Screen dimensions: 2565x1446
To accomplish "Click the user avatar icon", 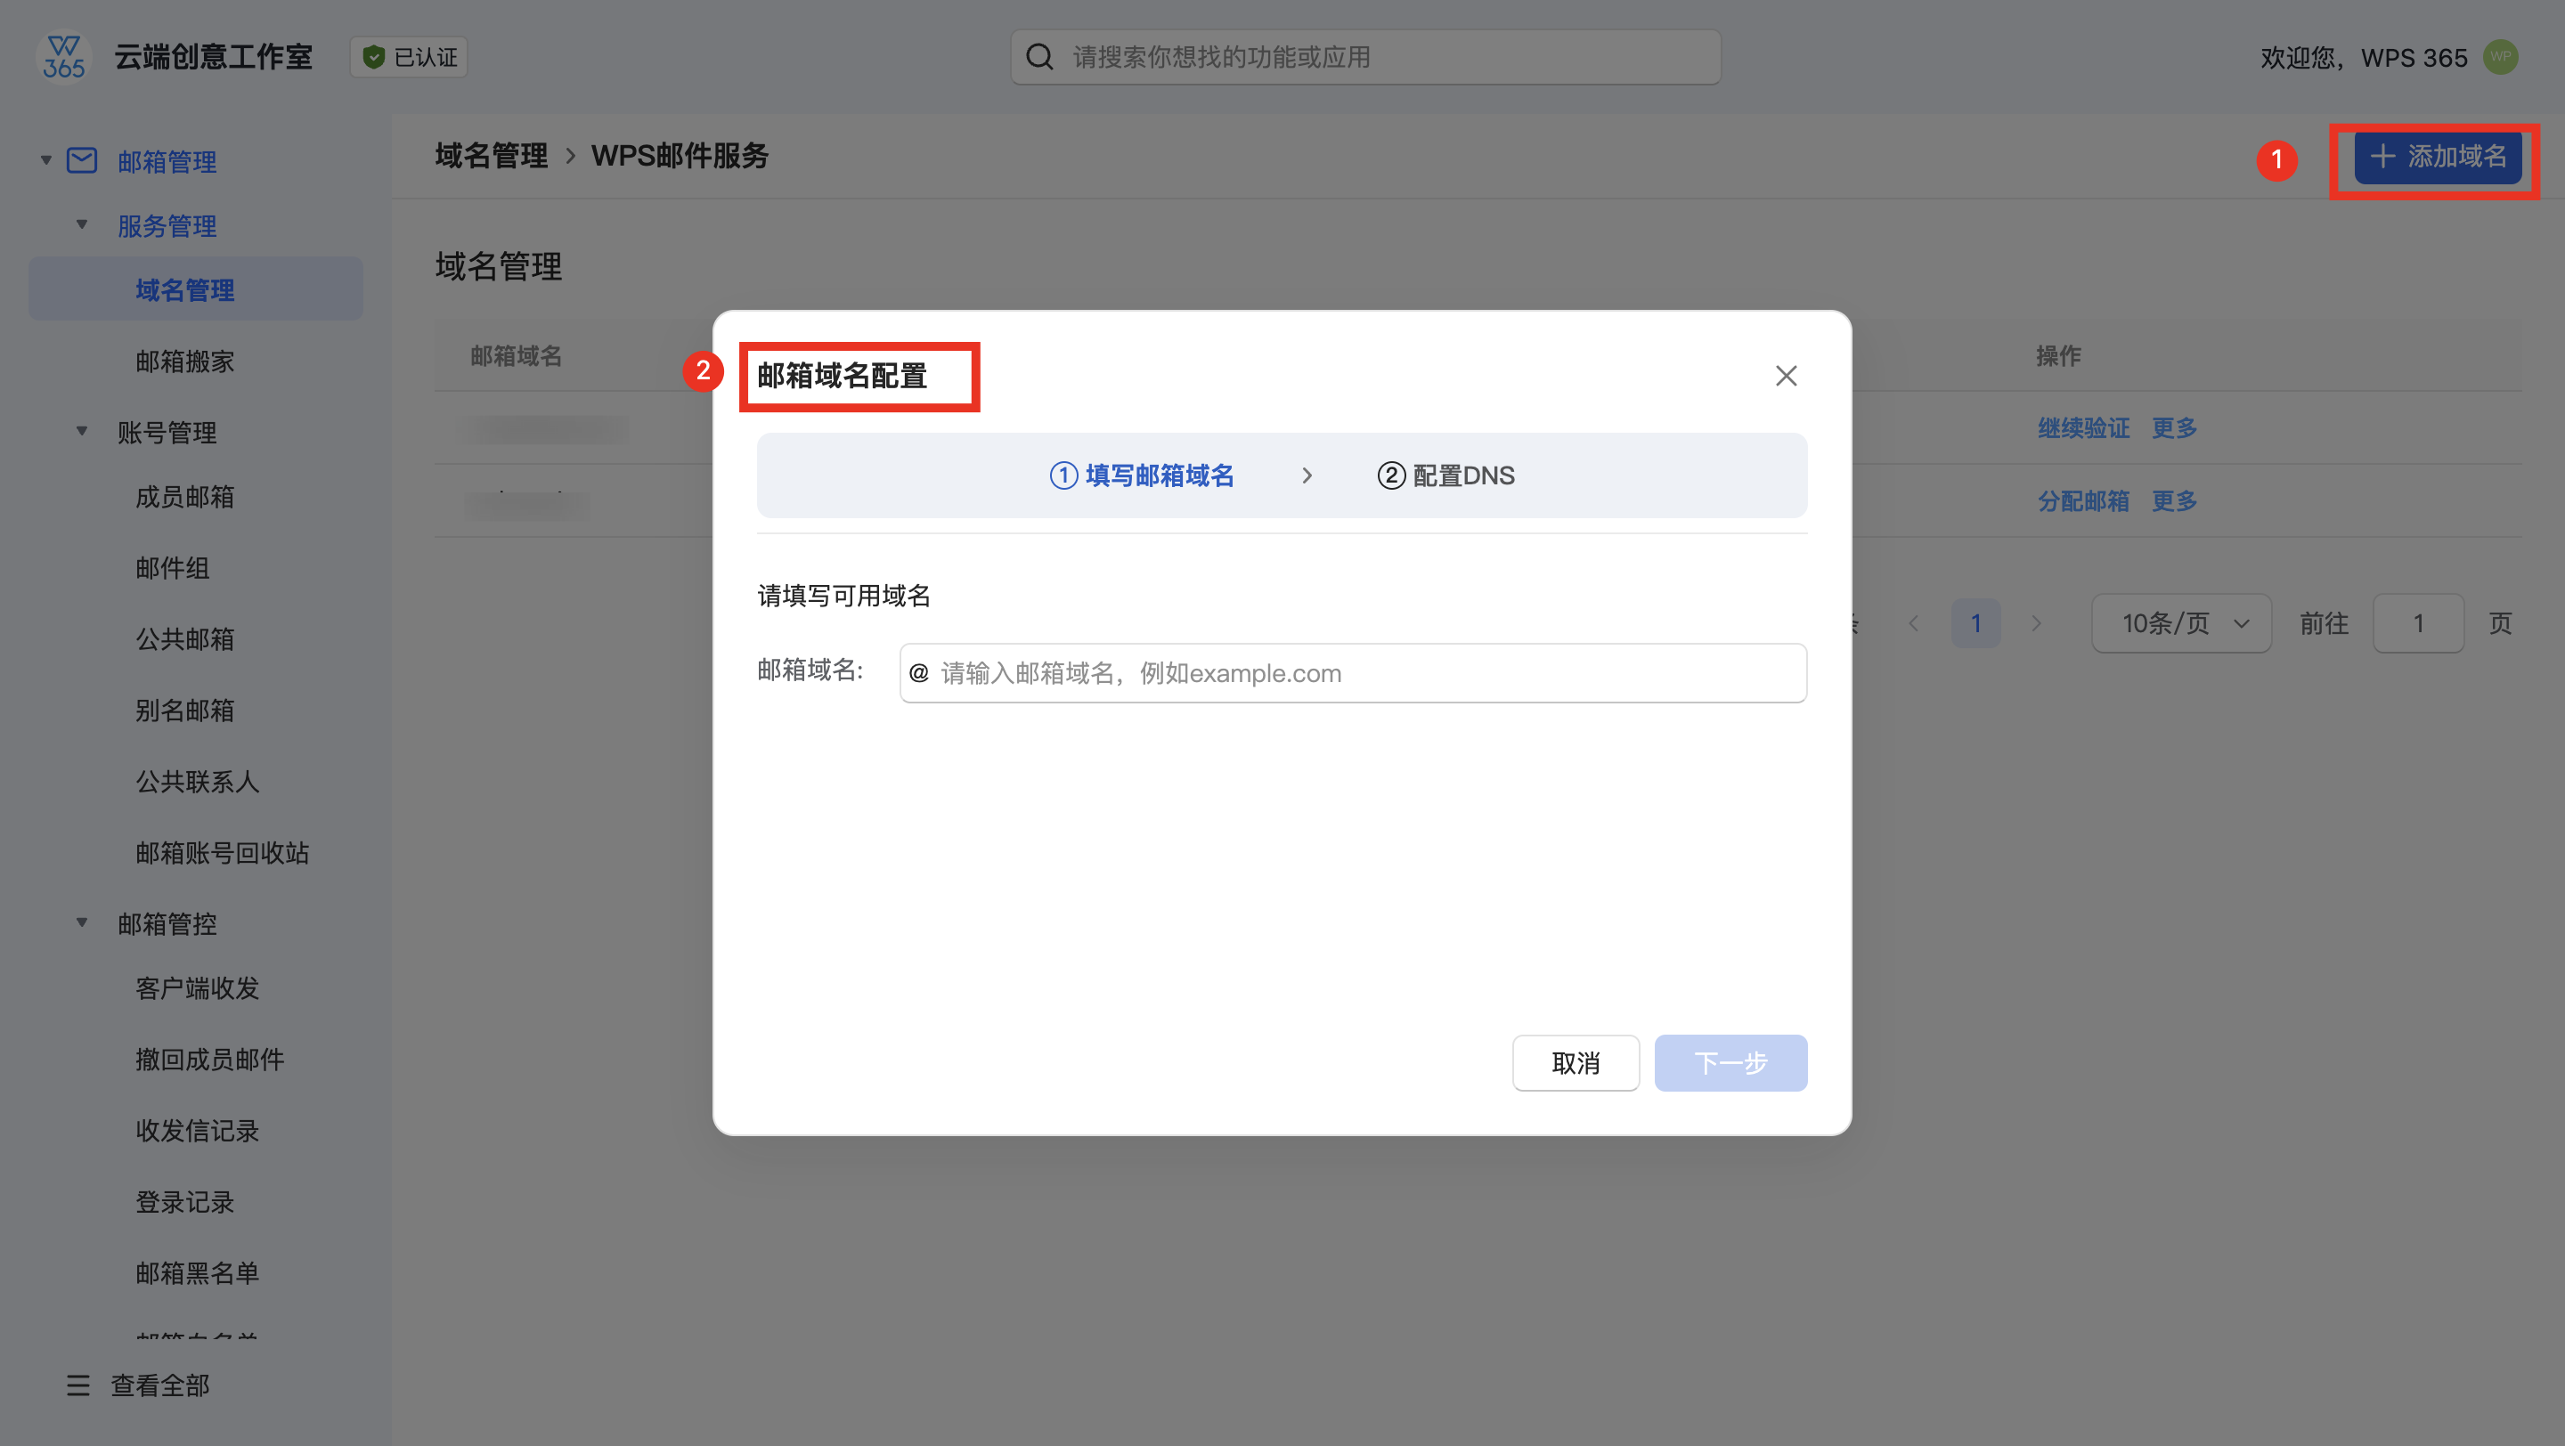I will (x=2500, y=58).
